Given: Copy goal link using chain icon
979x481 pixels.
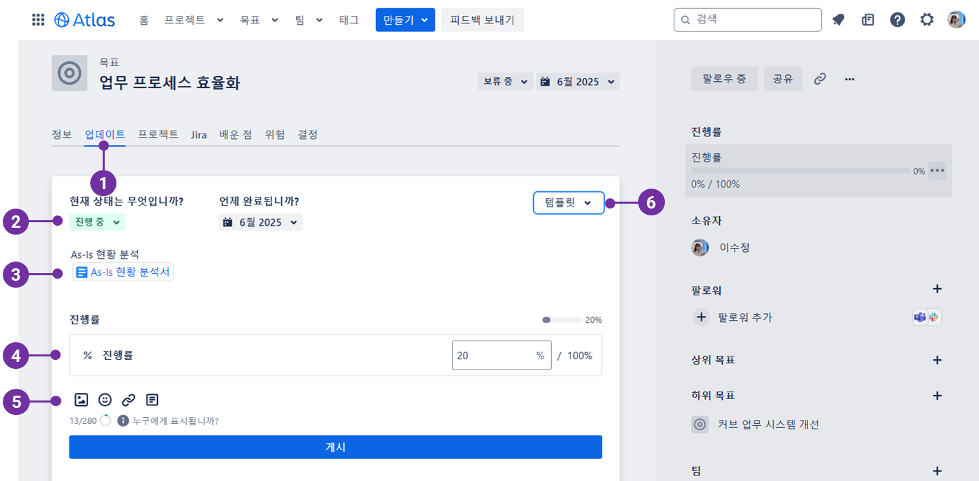Looking at the screenshot, I should pyautogui.click(x=820, y=79).
